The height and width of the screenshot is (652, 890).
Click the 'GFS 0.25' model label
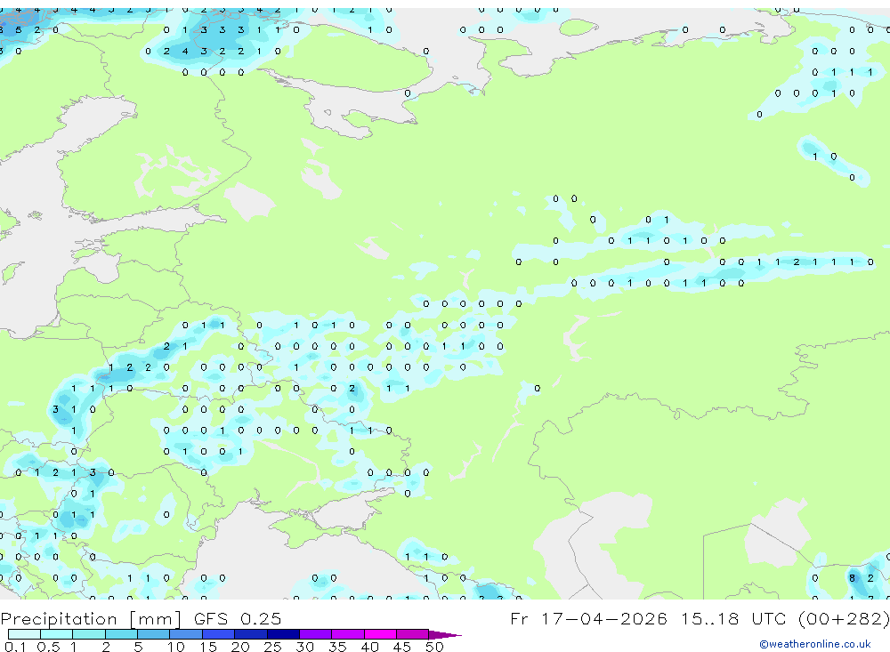(238, 618)
